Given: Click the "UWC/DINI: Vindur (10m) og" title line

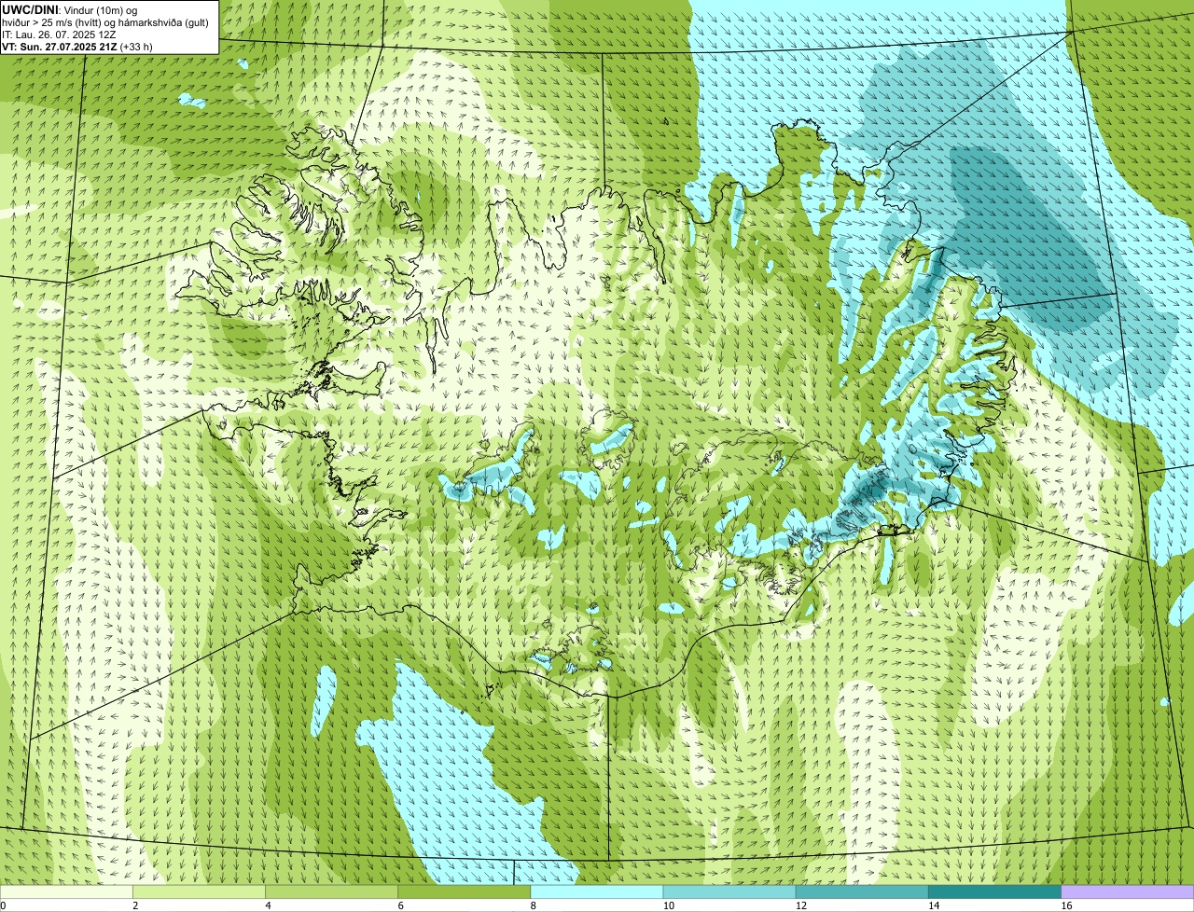Looking at the screenshot, I should point(70,9).
